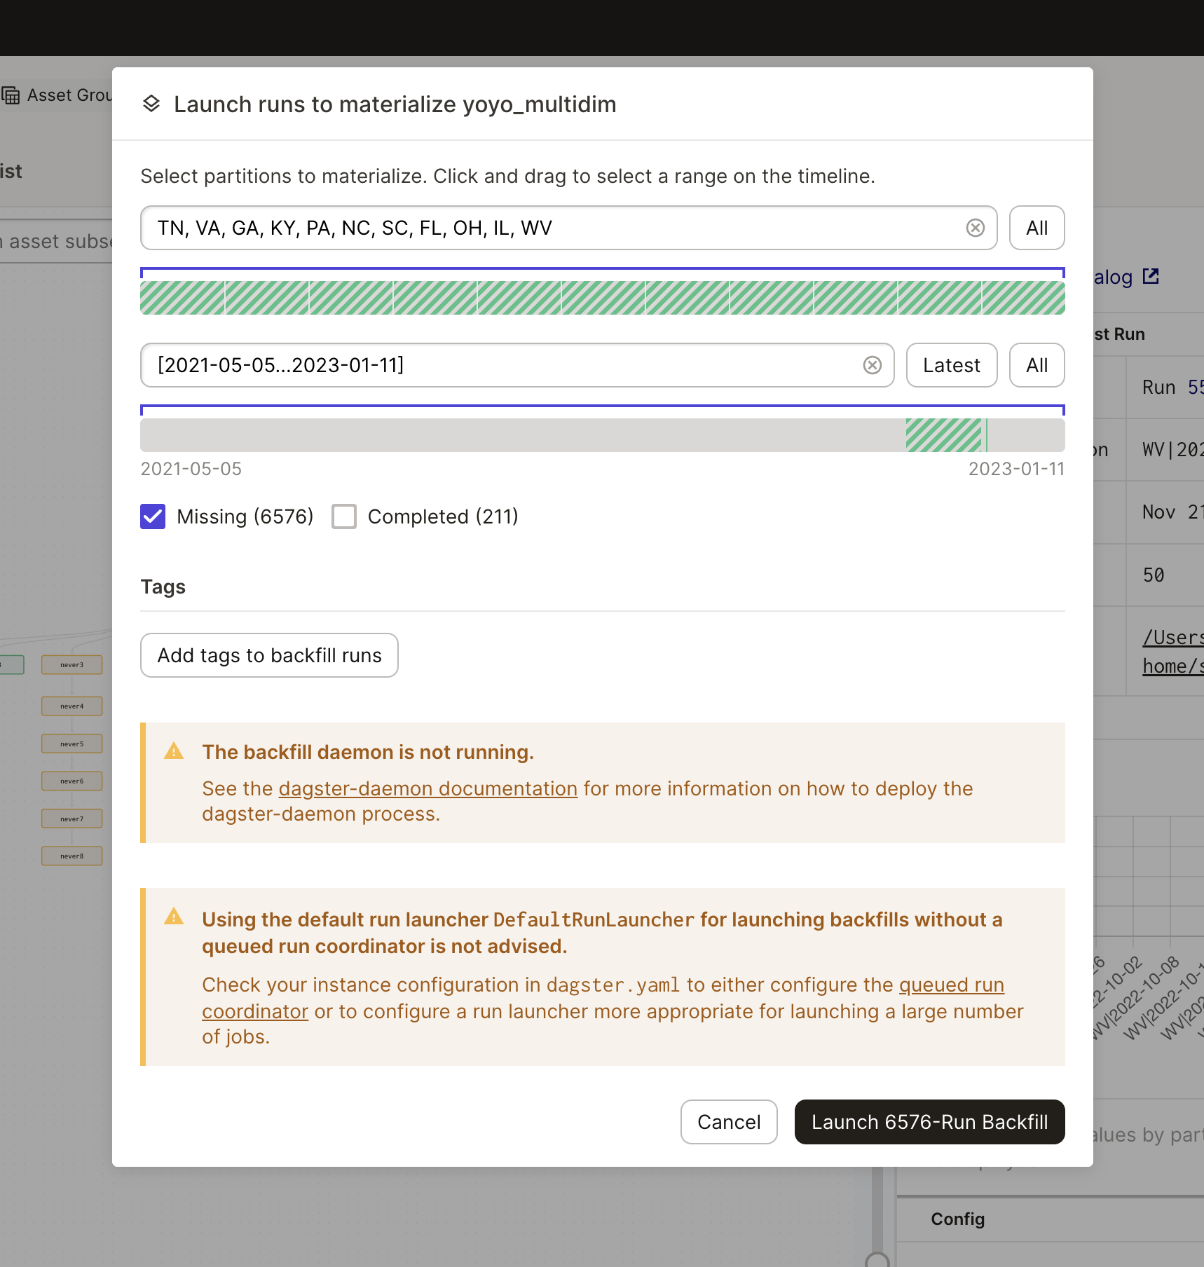The width and height of the screenshot is (1204, 1267).
Task: Uncheck the Missing (6576) checkbox
Action: click(153, 516)
